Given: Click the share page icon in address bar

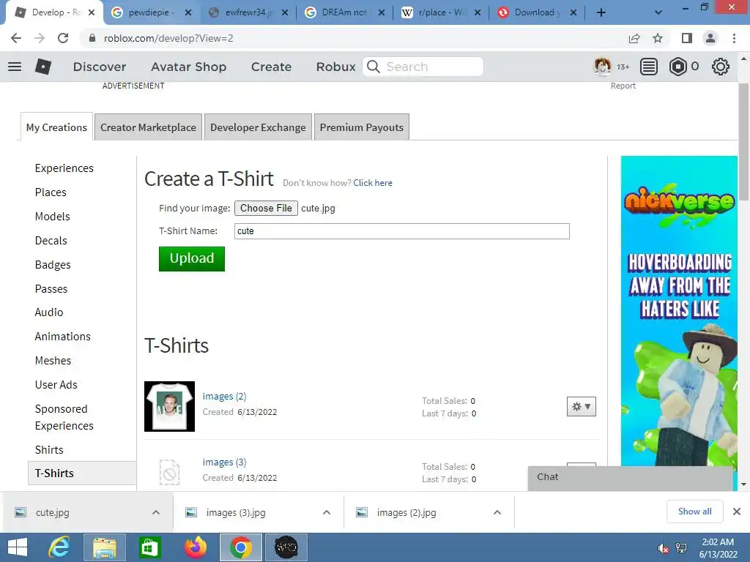Looking at the screenshot, I should pyautogui.click(x=634, y=38).
